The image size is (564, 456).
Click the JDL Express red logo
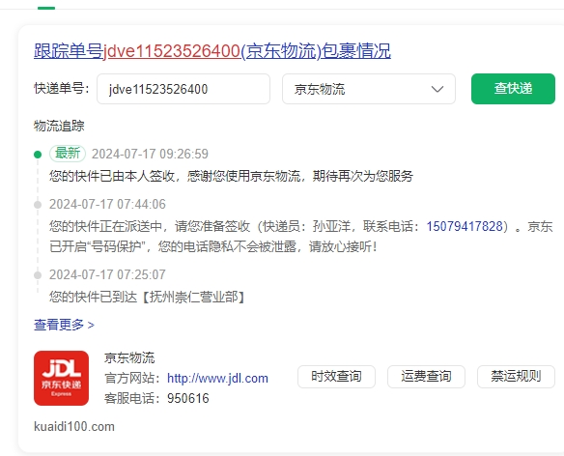(x=61, y=378)
